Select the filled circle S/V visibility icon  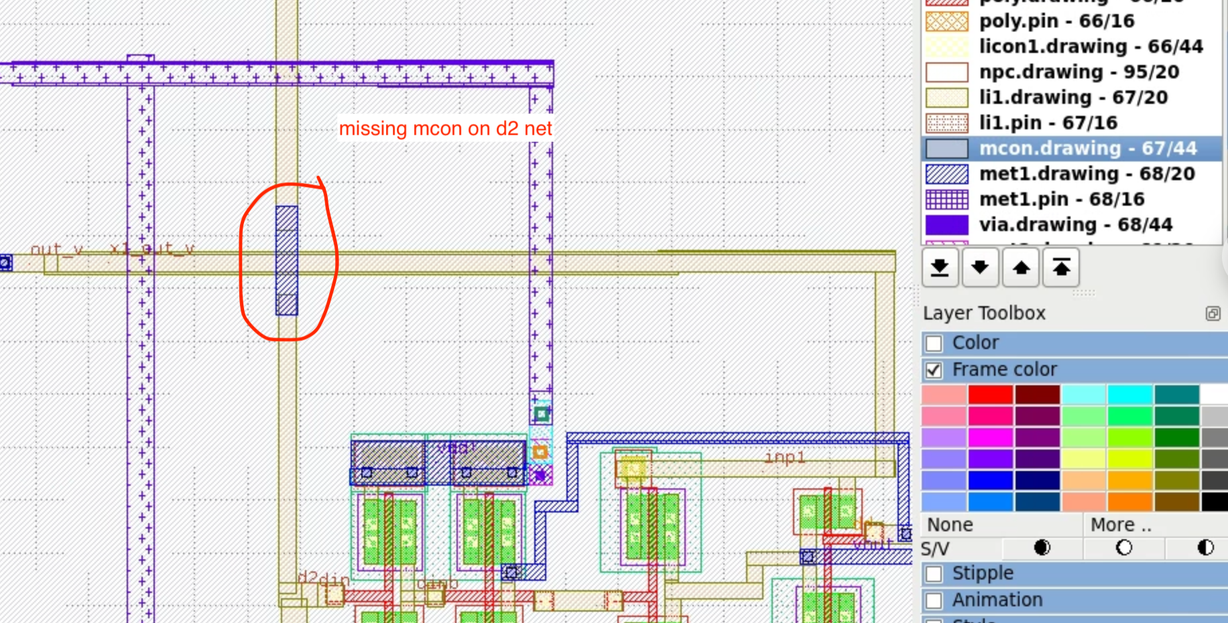pyautogui.click(x=1042, y=548)
